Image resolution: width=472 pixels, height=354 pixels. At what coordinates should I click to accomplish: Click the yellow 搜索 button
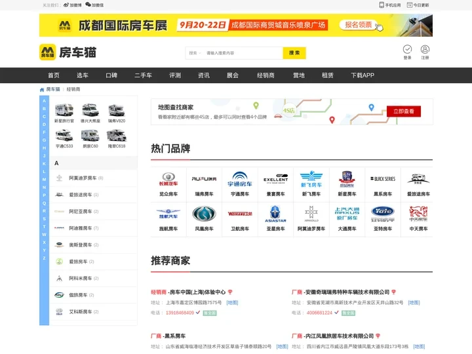pos(294,53)
